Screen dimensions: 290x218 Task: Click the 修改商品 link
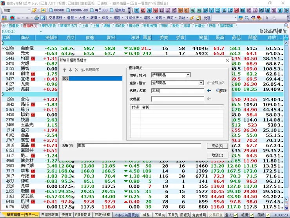coord(268,31)
